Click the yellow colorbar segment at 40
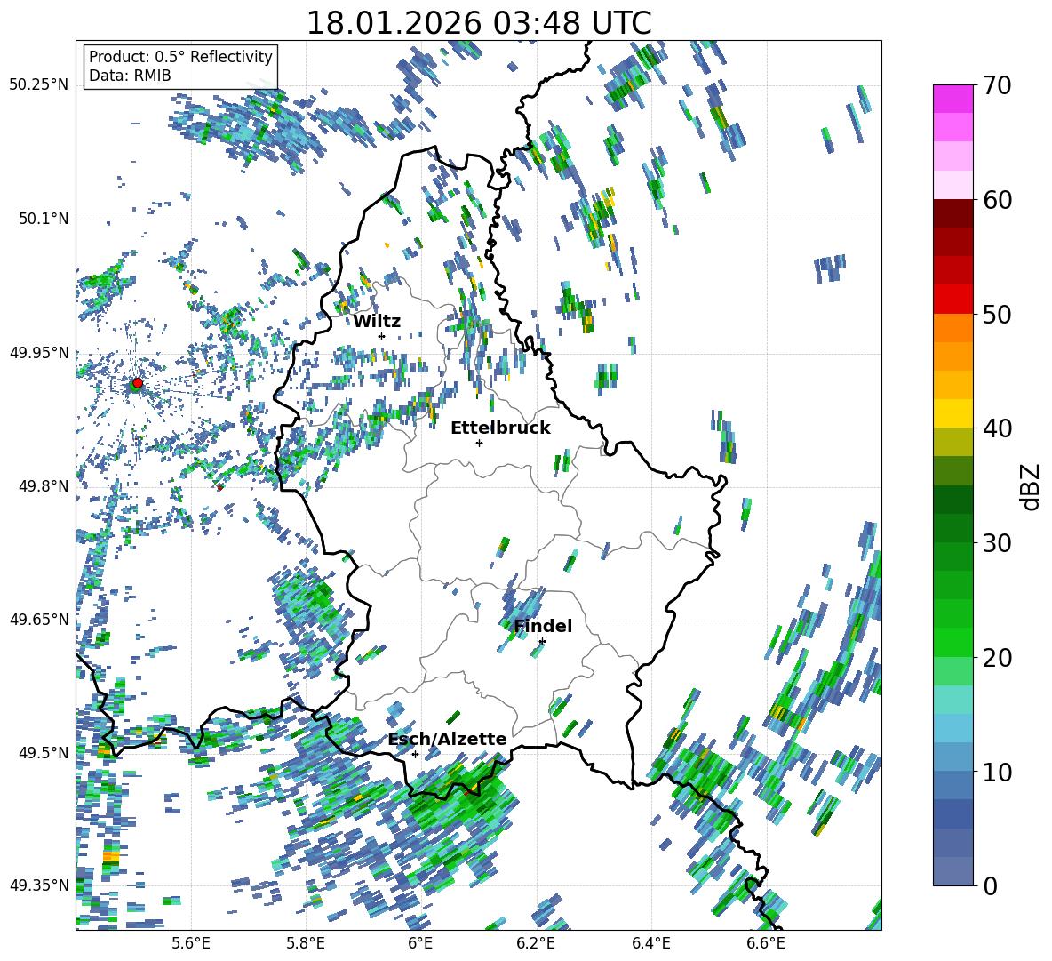 coord(953,414)
